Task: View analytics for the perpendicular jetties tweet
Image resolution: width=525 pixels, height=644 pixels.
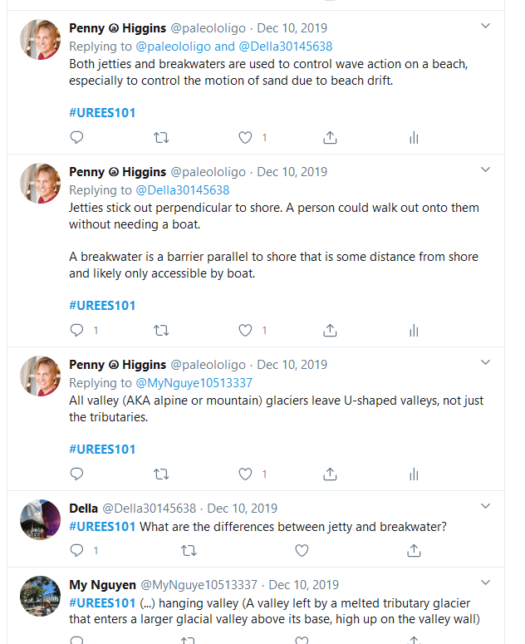Action: [x=414, y=331]
